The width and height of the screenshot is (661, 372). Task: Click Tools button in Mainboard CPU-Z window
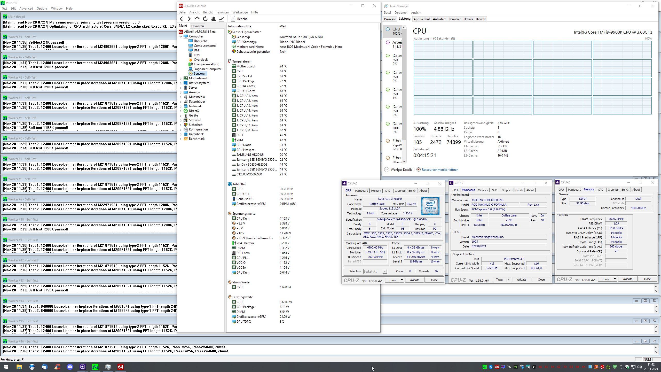click(x=499, y=280)
